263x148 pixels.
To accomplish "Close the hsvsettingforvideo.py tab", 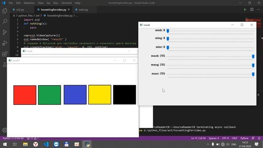I will [x=69, y=9].
